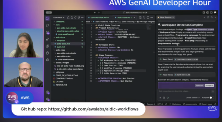Open chat session history icon

point(211,17)
